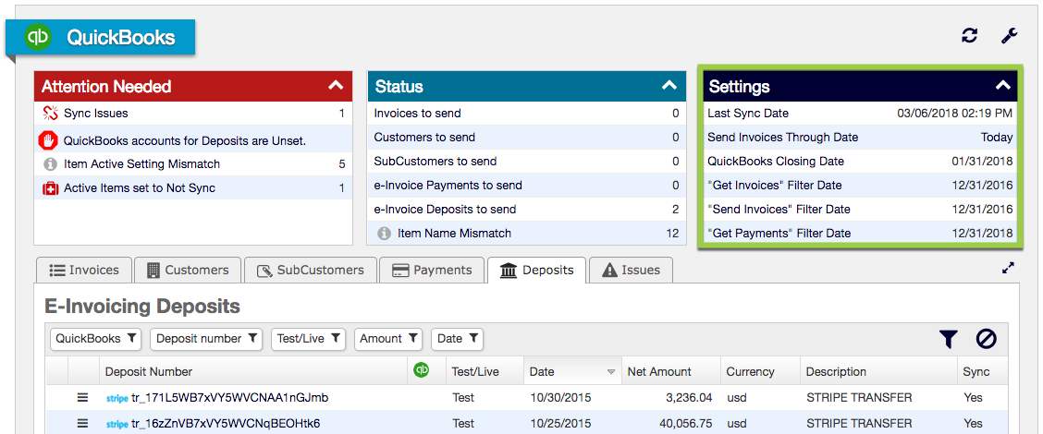This screenshot has height=434, width=1043.
Task: Open the wrench settings icon
Action: pyautogui.click(x=1009, y=36)
